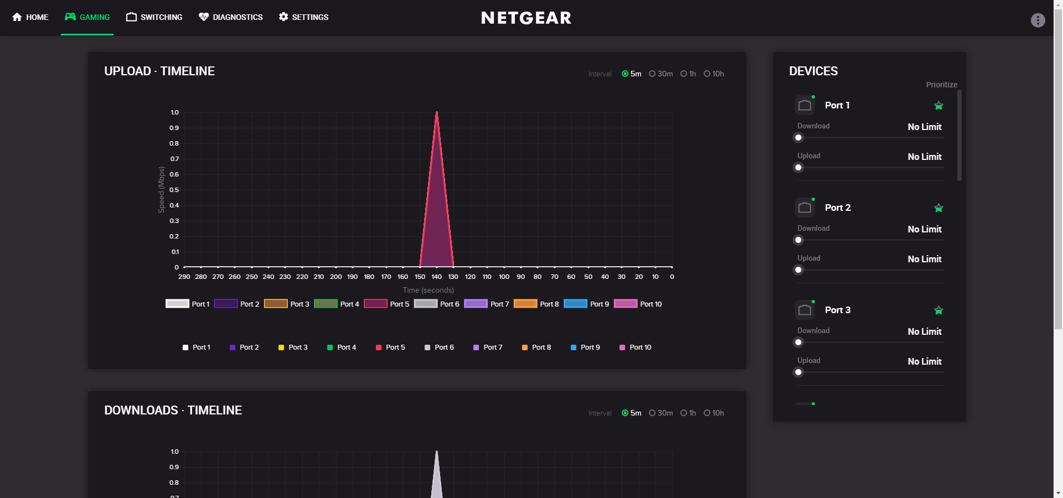1063x498 pixels.
Task: Click green Port 4 marker in lower legend
Action: (x=330, y=347)
